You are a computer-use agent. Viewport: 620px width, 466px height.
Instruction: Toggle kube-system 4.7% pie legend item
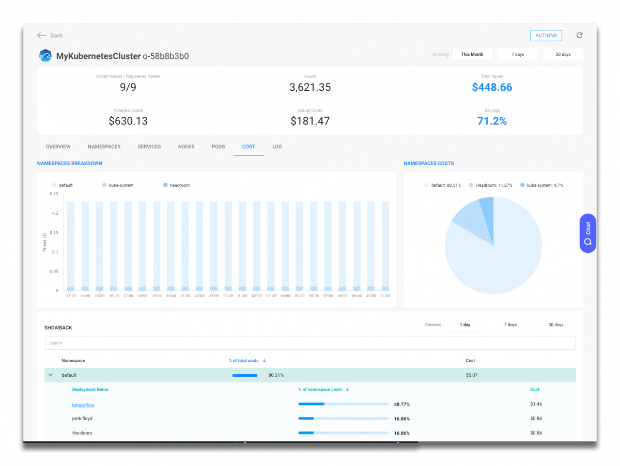point(541,185)
